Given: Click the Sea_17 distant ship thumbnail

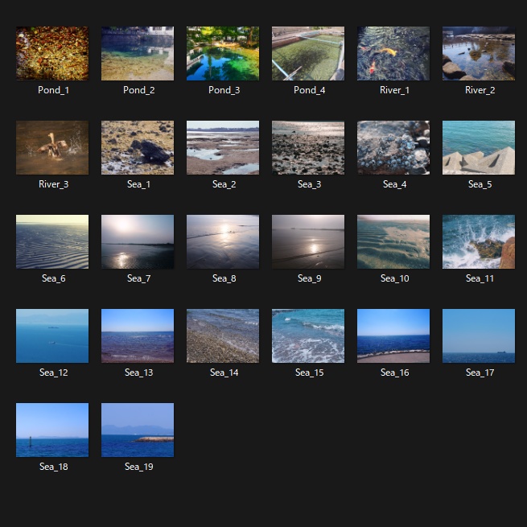Looking at the screenshot, I should pos(479,336).
